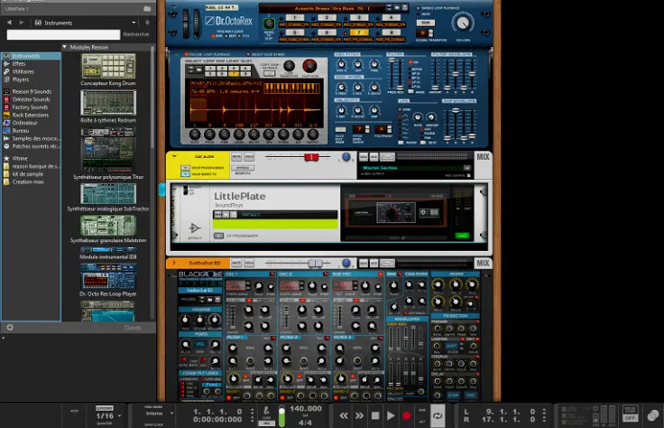Open the quantize 1/16 value dropdown
Image resolution: width=664 pixels, height=428 pixels.
click(x=106, y=415)
